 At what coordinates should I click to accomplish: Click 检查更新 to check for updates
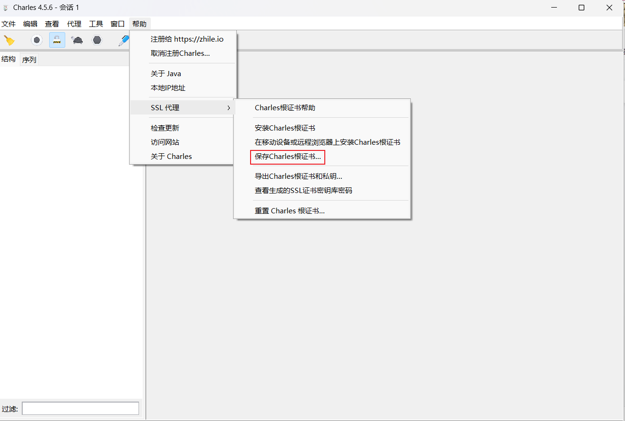click(165, 127)
